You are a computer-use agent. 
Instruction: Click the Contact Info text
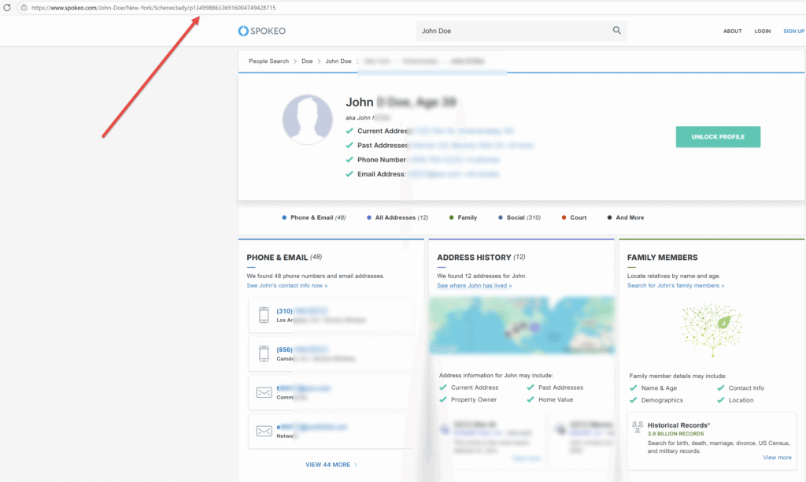pyautogui.click(x=746, y=388)
